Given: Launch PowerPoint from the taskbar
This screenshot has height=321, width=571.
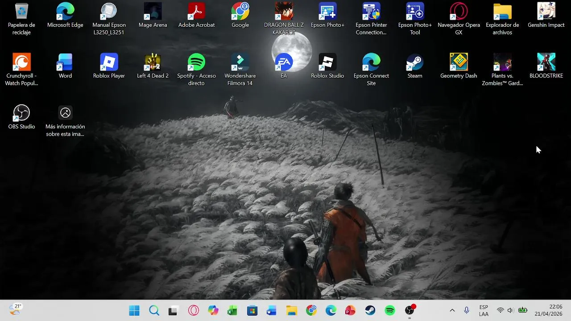Looking at the screenshot, I should point(351,311).
